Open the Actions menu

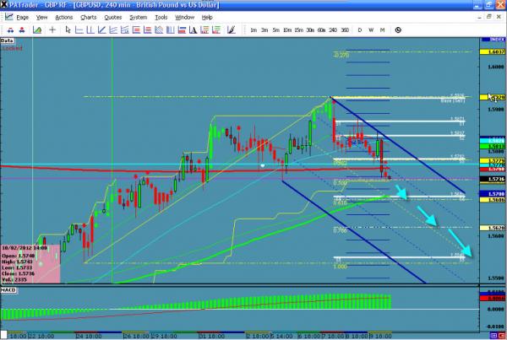tap(64, 18)
